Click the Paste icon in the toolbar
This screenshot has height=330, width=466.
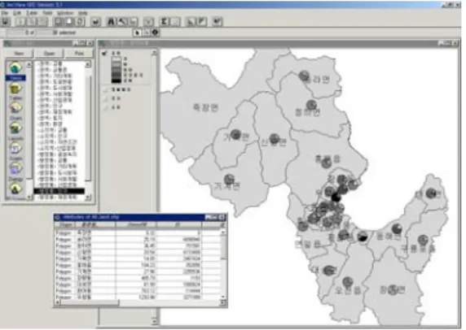coord(42,21)
